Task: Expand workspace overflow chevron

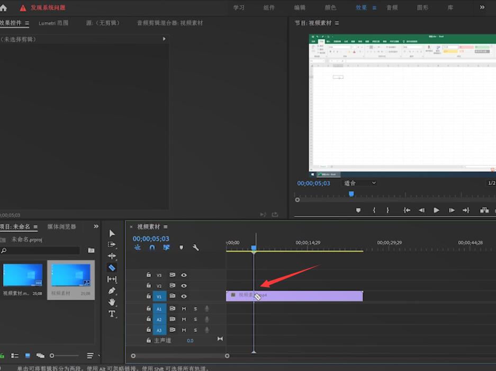Action: (x=482, y=7)
